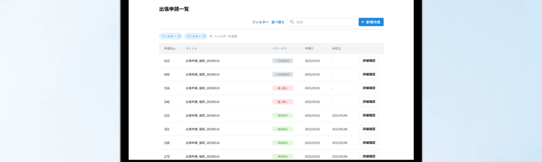
Task: Remove the second フィルター chip via its x icon
Action: [x=204, y=36]
